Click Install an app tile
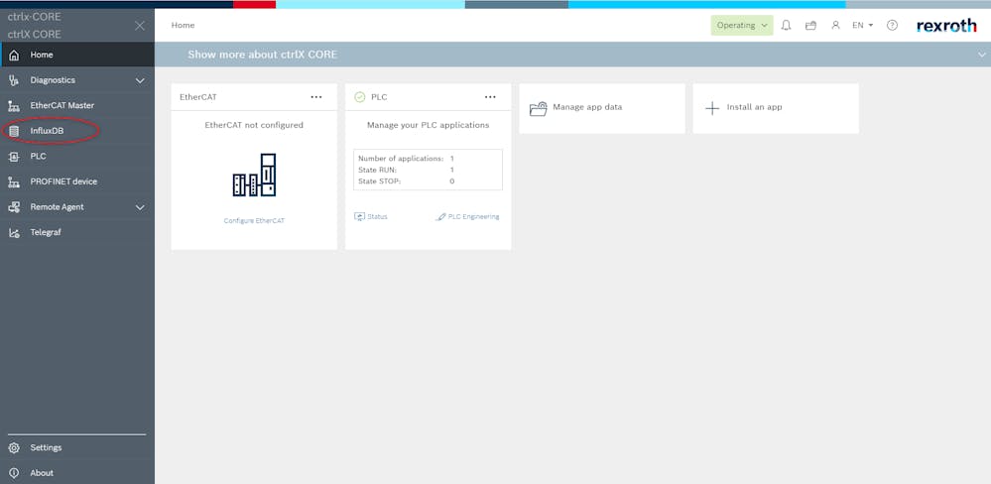The width and height of the screenshot is (991, 484). click(776, 109)
